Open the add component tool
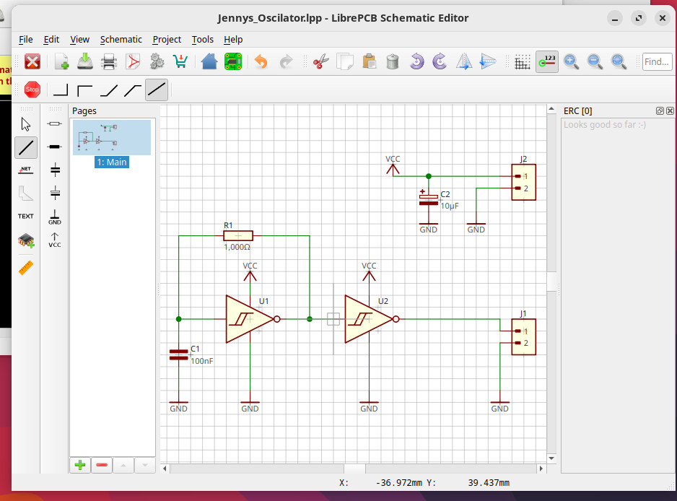Viewport: 677px width, 501px height. [26, 241]
